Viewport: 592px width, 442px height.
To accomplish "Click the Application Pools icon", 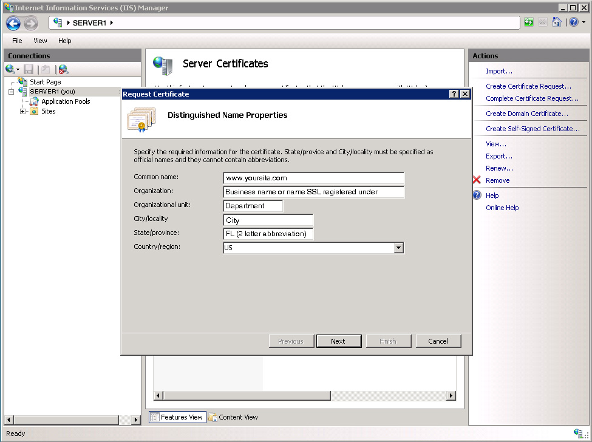I will point(35,101).
